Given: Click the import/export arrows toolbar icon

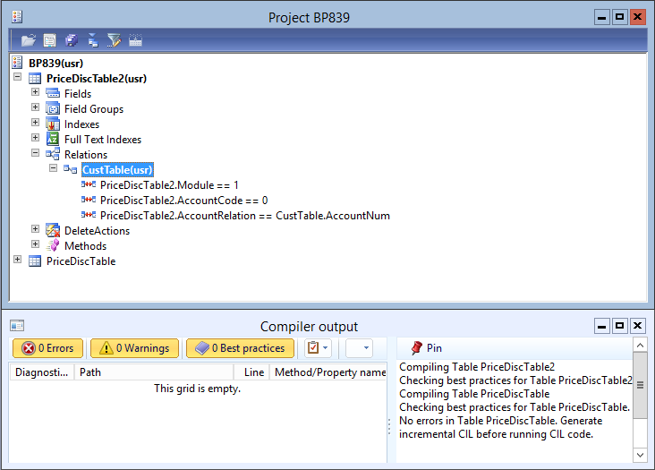Looking at the screenshot, I should click(x=93, y=40).
